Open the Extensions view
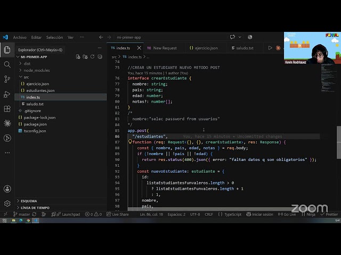 [7, 108]
